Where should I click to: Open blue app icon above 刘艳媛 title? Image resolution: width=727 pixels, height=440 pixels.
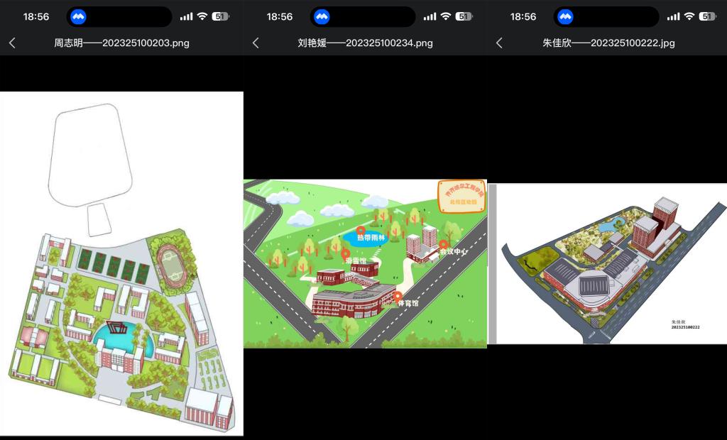coord(322,16)
